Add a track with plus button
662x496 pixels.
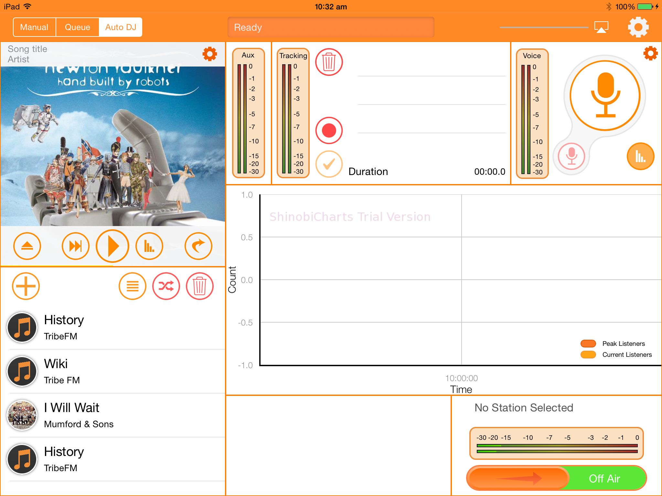[x=26, y=286]
